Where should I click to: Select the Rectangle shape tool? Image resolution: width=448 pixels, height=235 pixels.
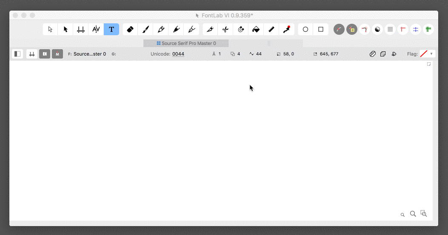pyautogui.click(x=321, y=29)
